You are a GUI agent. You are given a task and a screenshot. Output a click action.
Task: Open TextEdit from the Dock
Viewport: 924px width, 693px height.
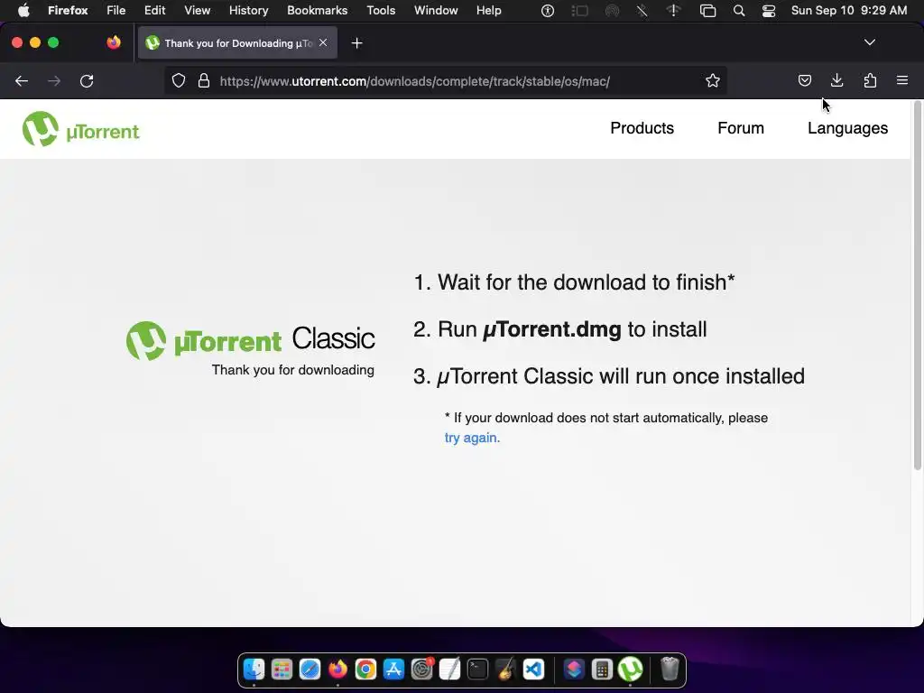[449, 669]
